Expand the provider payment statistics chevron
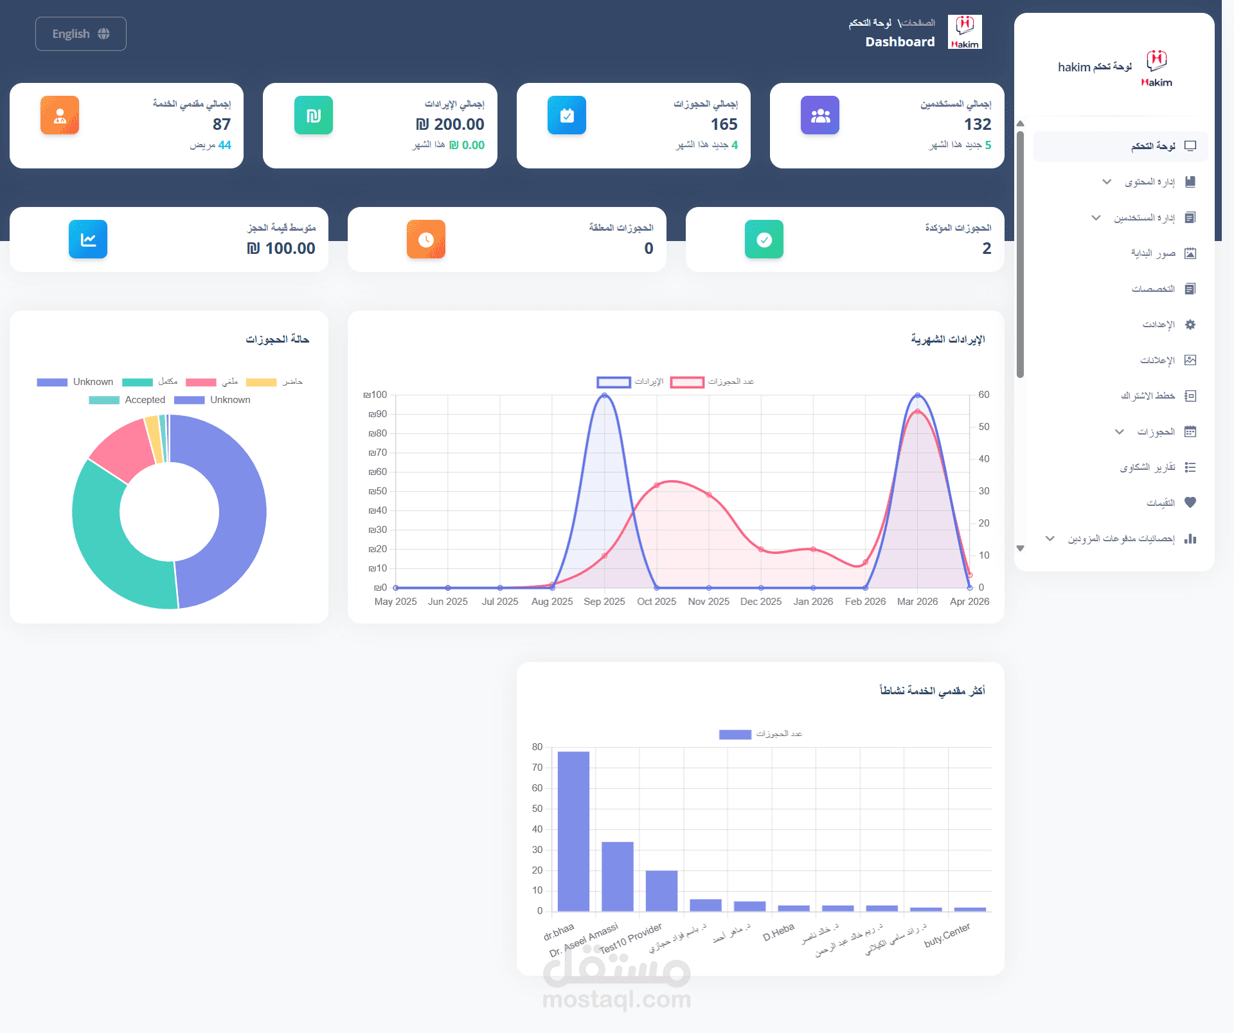 (x=1050, y=539)
